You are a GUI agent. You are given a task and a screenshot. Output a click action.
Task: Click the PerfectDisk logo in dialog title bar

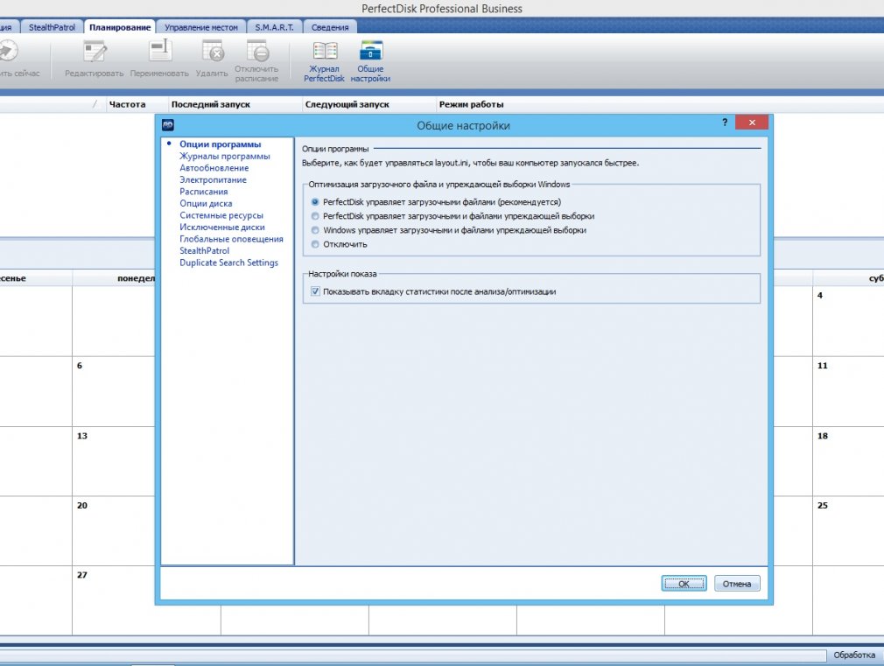coord(168,125)
